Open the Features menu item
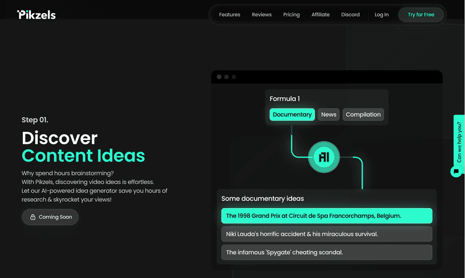This screenshot has height=278, width=465. pyautogui.click(x=229, y=14)
